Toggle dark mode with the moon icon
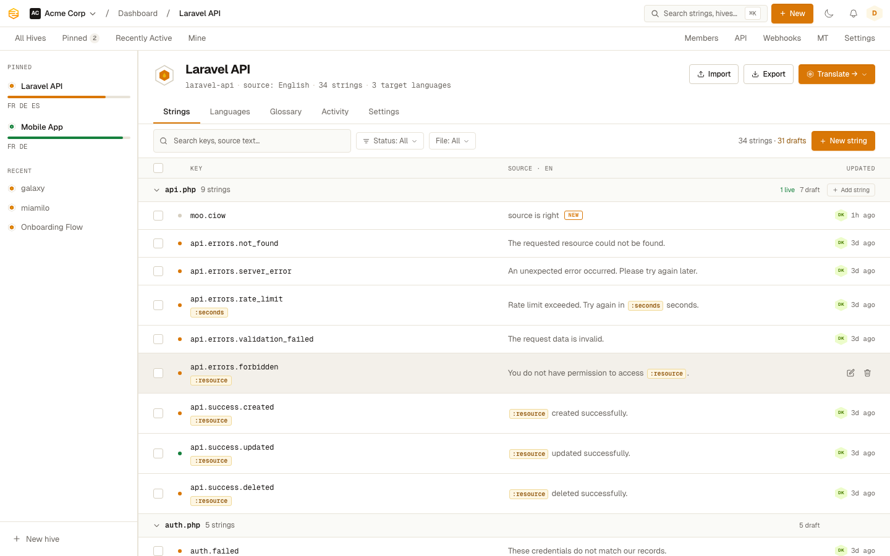 point(829,14)
